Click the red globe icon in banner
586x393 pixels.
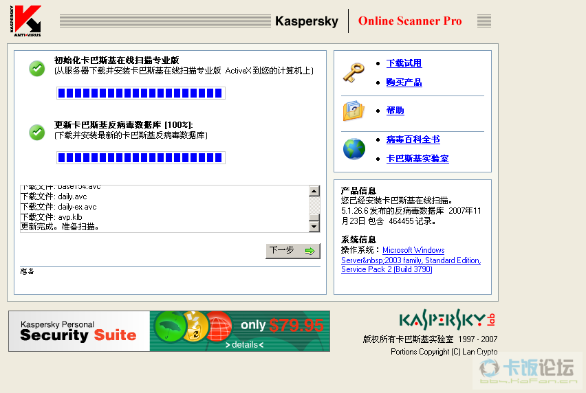pos(219,327)
